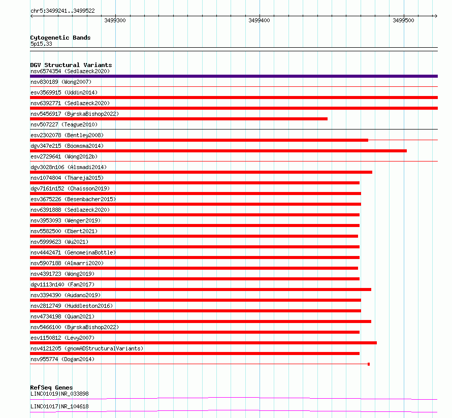This screenshot has height=418, width=452.
Task: Select variant nsv2812749 (Huddleston2016) label
Action: 72,306
